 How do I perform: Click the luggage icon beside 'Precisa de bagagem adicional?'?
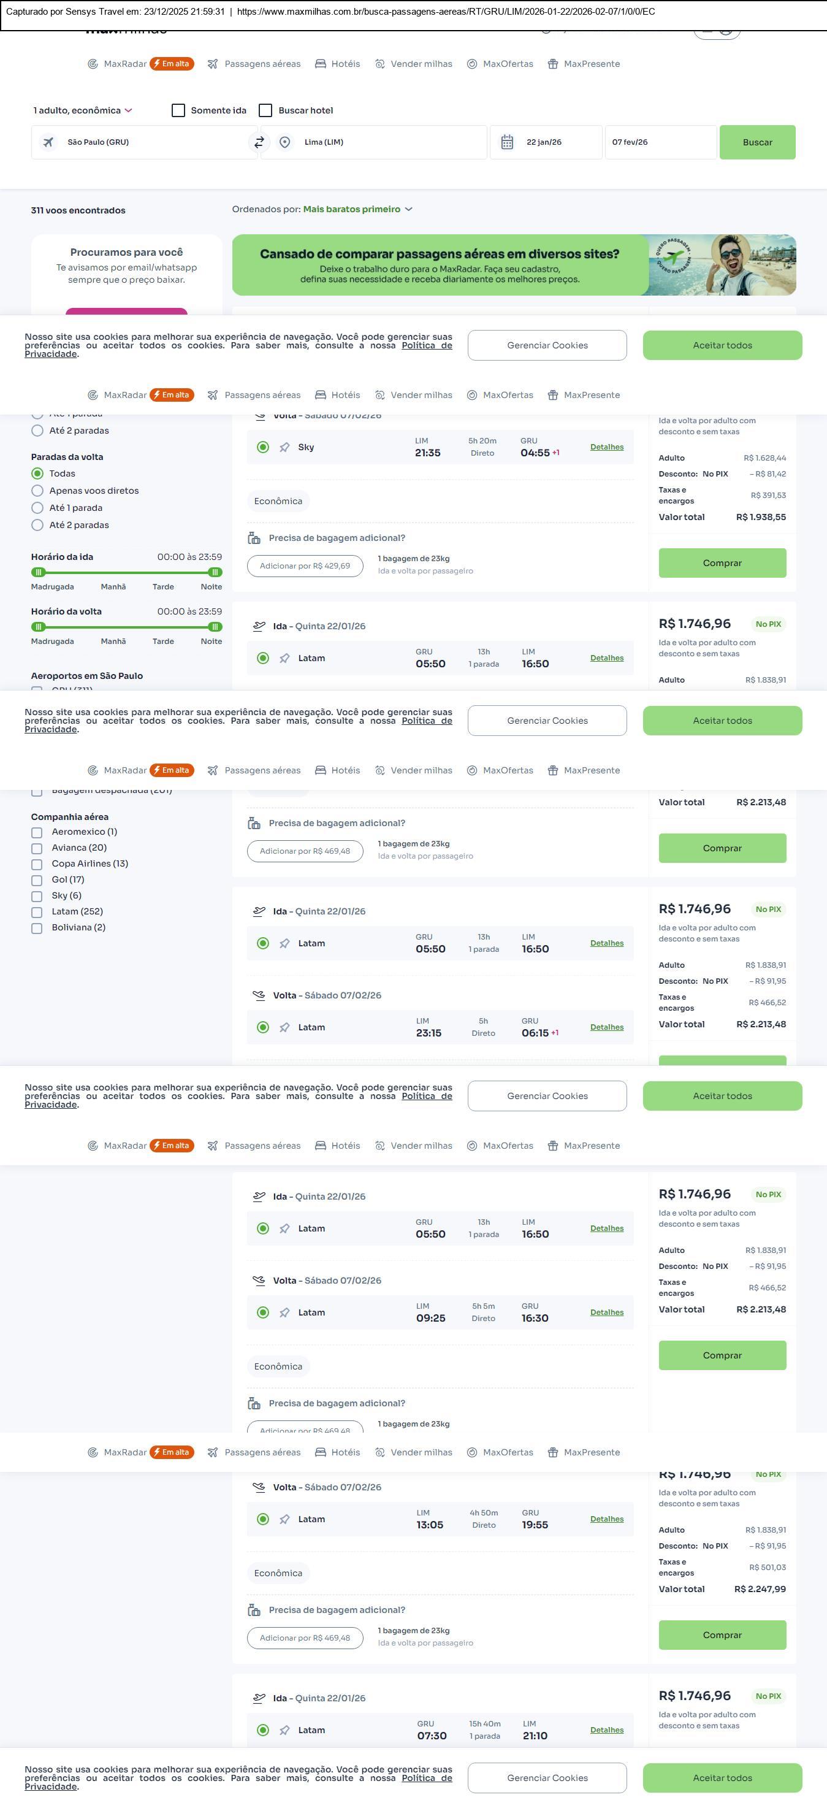[x=254, y=538]
